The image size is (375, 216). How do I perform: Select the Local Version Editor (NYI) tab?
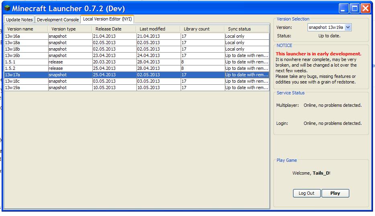point(107,19)
